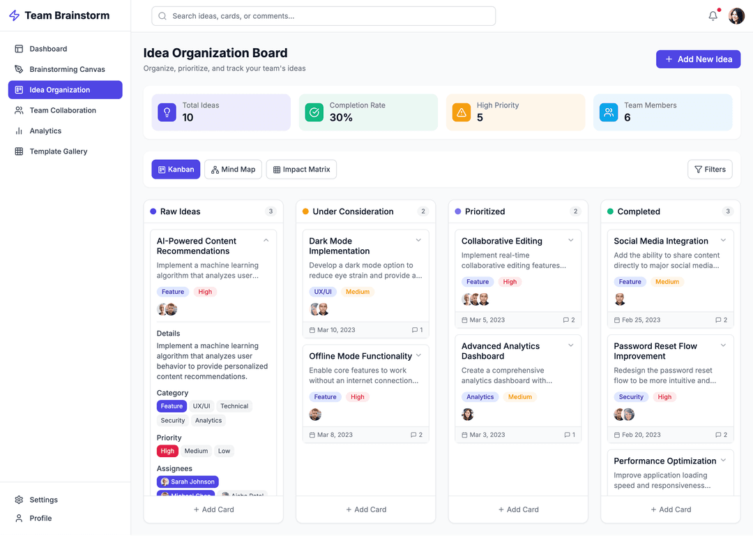The image size is (753, 536).
Task: Toggle Sarah Johnson assignee chip
Action: tap(188, 482)
